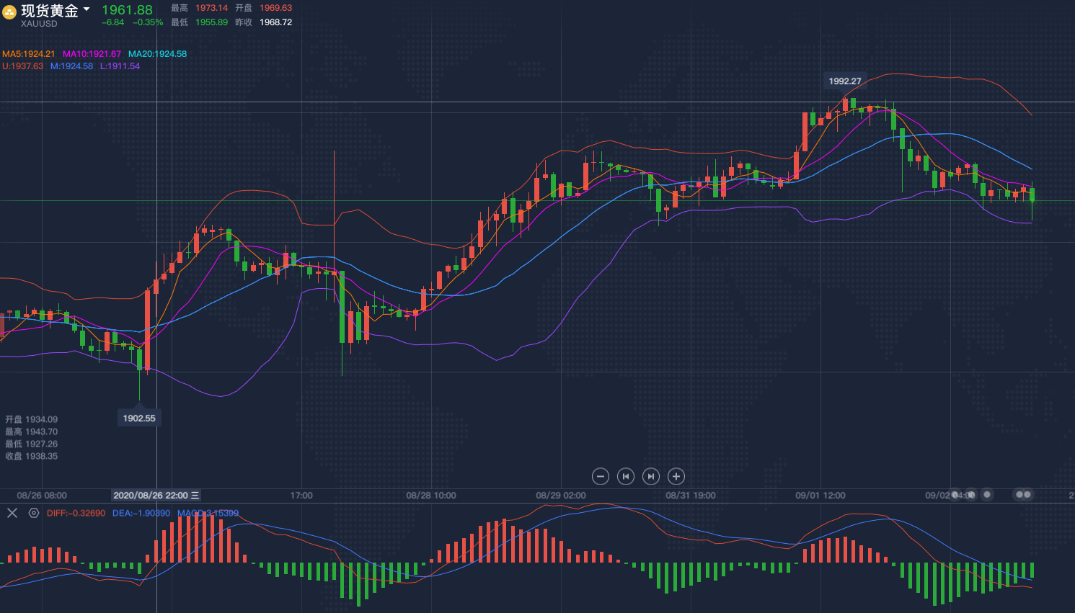Viewport: 1075px width, 613px height.
Task: Jump to the next chart period
Action: tap(651, 476)
